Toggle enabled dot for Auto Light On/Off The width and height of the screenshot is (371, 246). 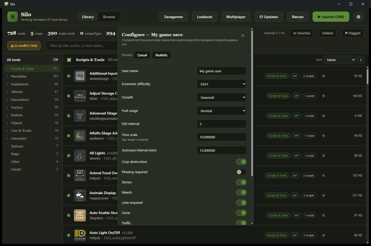point(69,235)
